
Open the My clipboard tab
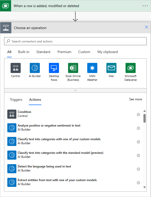click(x=108, y=52)
